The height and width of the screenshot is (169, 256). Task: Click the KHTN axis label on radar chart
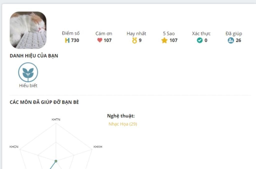(x=56, y=120)
